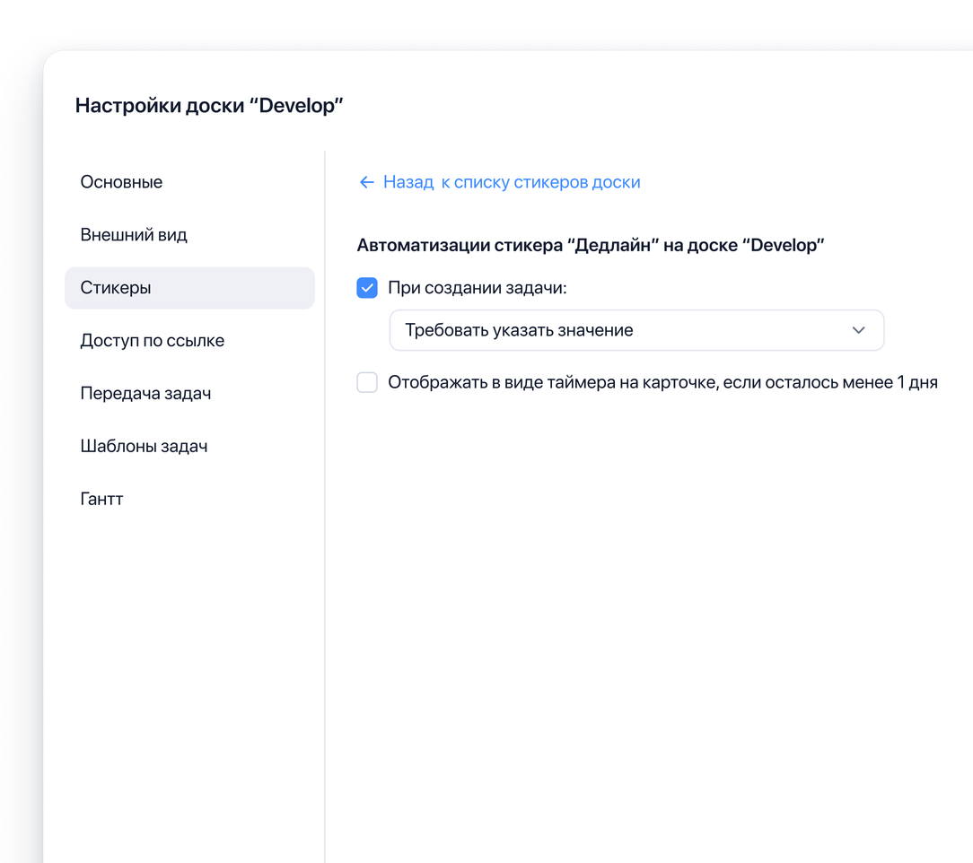Go to "Передача задач" section

(145, 393)
